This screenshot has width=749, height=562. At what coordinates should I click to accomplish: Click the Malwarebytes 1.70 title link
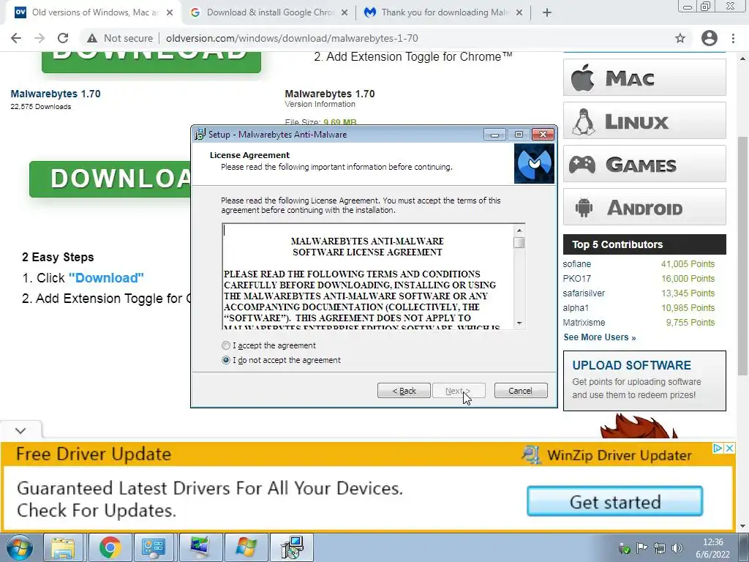56,94
